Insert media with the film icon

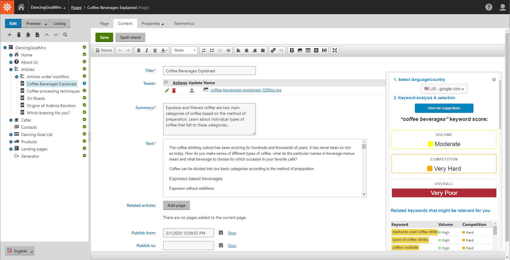(292, 50)
